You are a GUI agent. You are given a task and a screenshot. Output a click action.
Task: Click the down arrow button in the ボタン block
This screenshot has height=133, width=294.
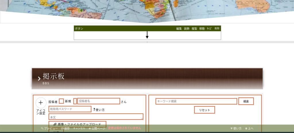(147, 35)
